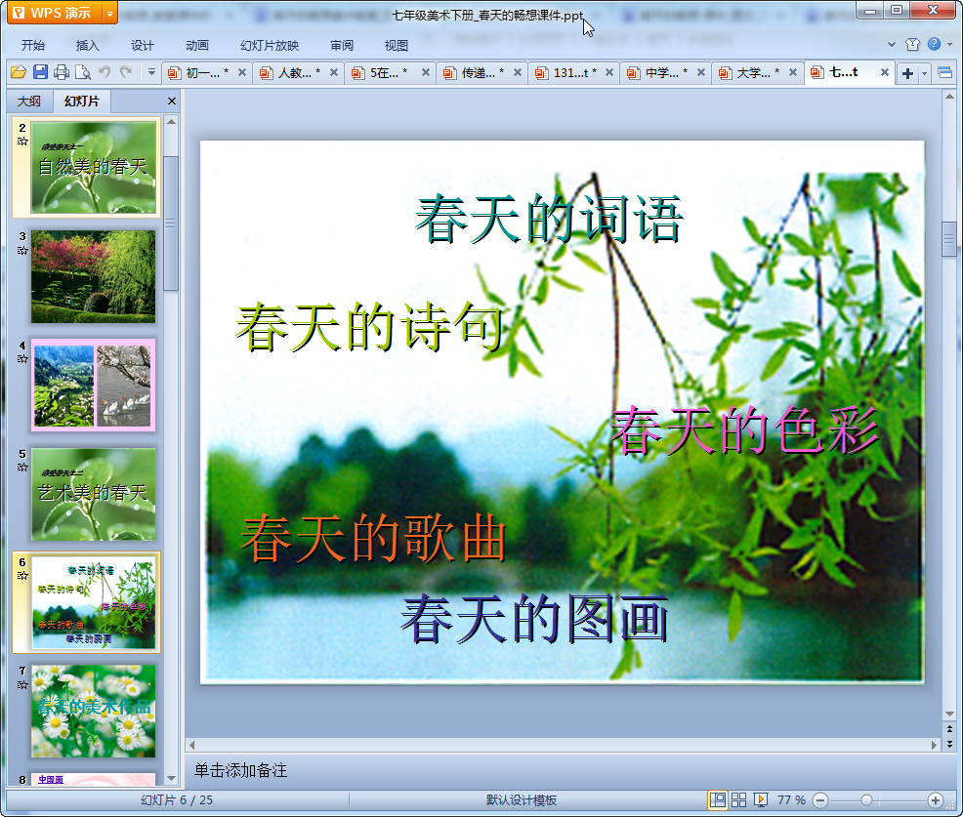Open the 视图 ribbon tab
This screenshot has width=963, height=817.
397,46
